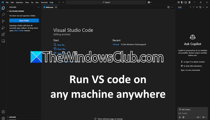Open the send button options dropdown arrow

(x=206, y=117)
